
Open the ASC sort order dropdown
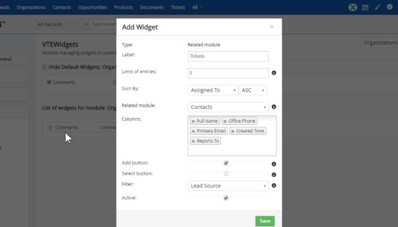coord(253,90)
